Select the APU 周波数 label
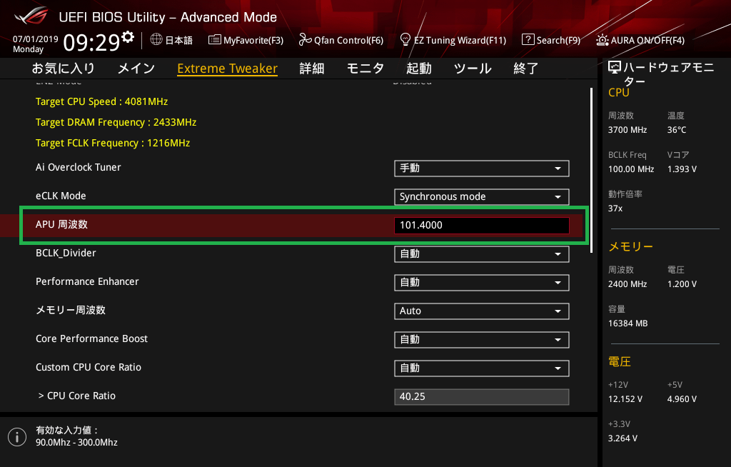 pyautogui.click(x=61, y=224)
